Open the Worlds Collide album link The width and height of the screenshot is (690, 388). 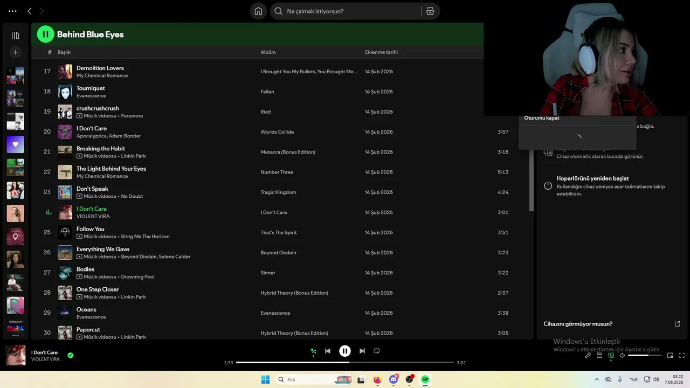277,132
